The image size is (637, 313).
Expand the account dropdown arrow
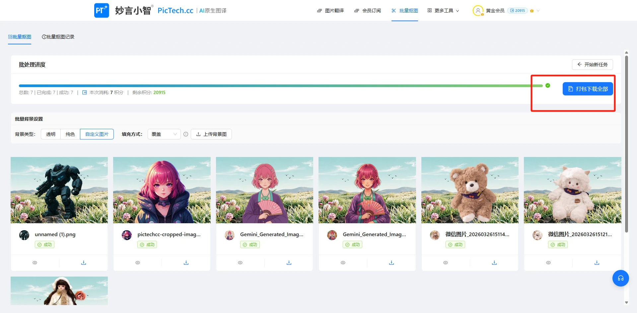(538, 11)
